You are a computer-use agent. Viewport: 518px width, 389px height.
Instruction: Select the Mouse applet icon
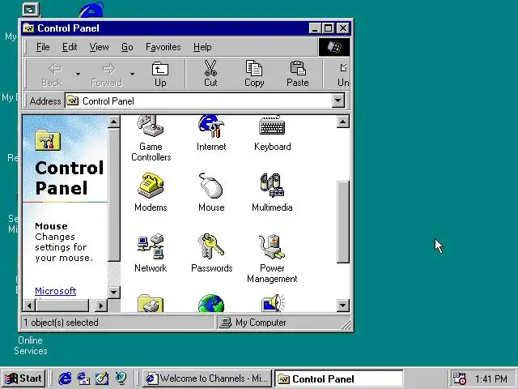[x=211, y=185]
